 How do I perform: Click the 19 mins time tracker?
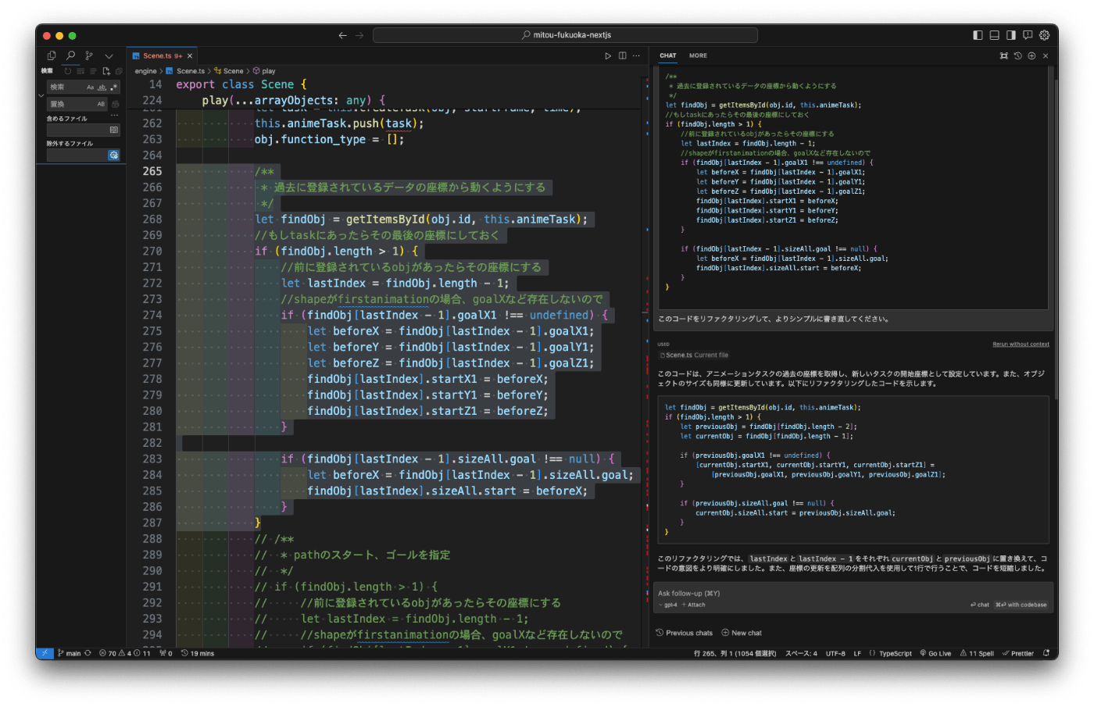(x=198, y=653)
